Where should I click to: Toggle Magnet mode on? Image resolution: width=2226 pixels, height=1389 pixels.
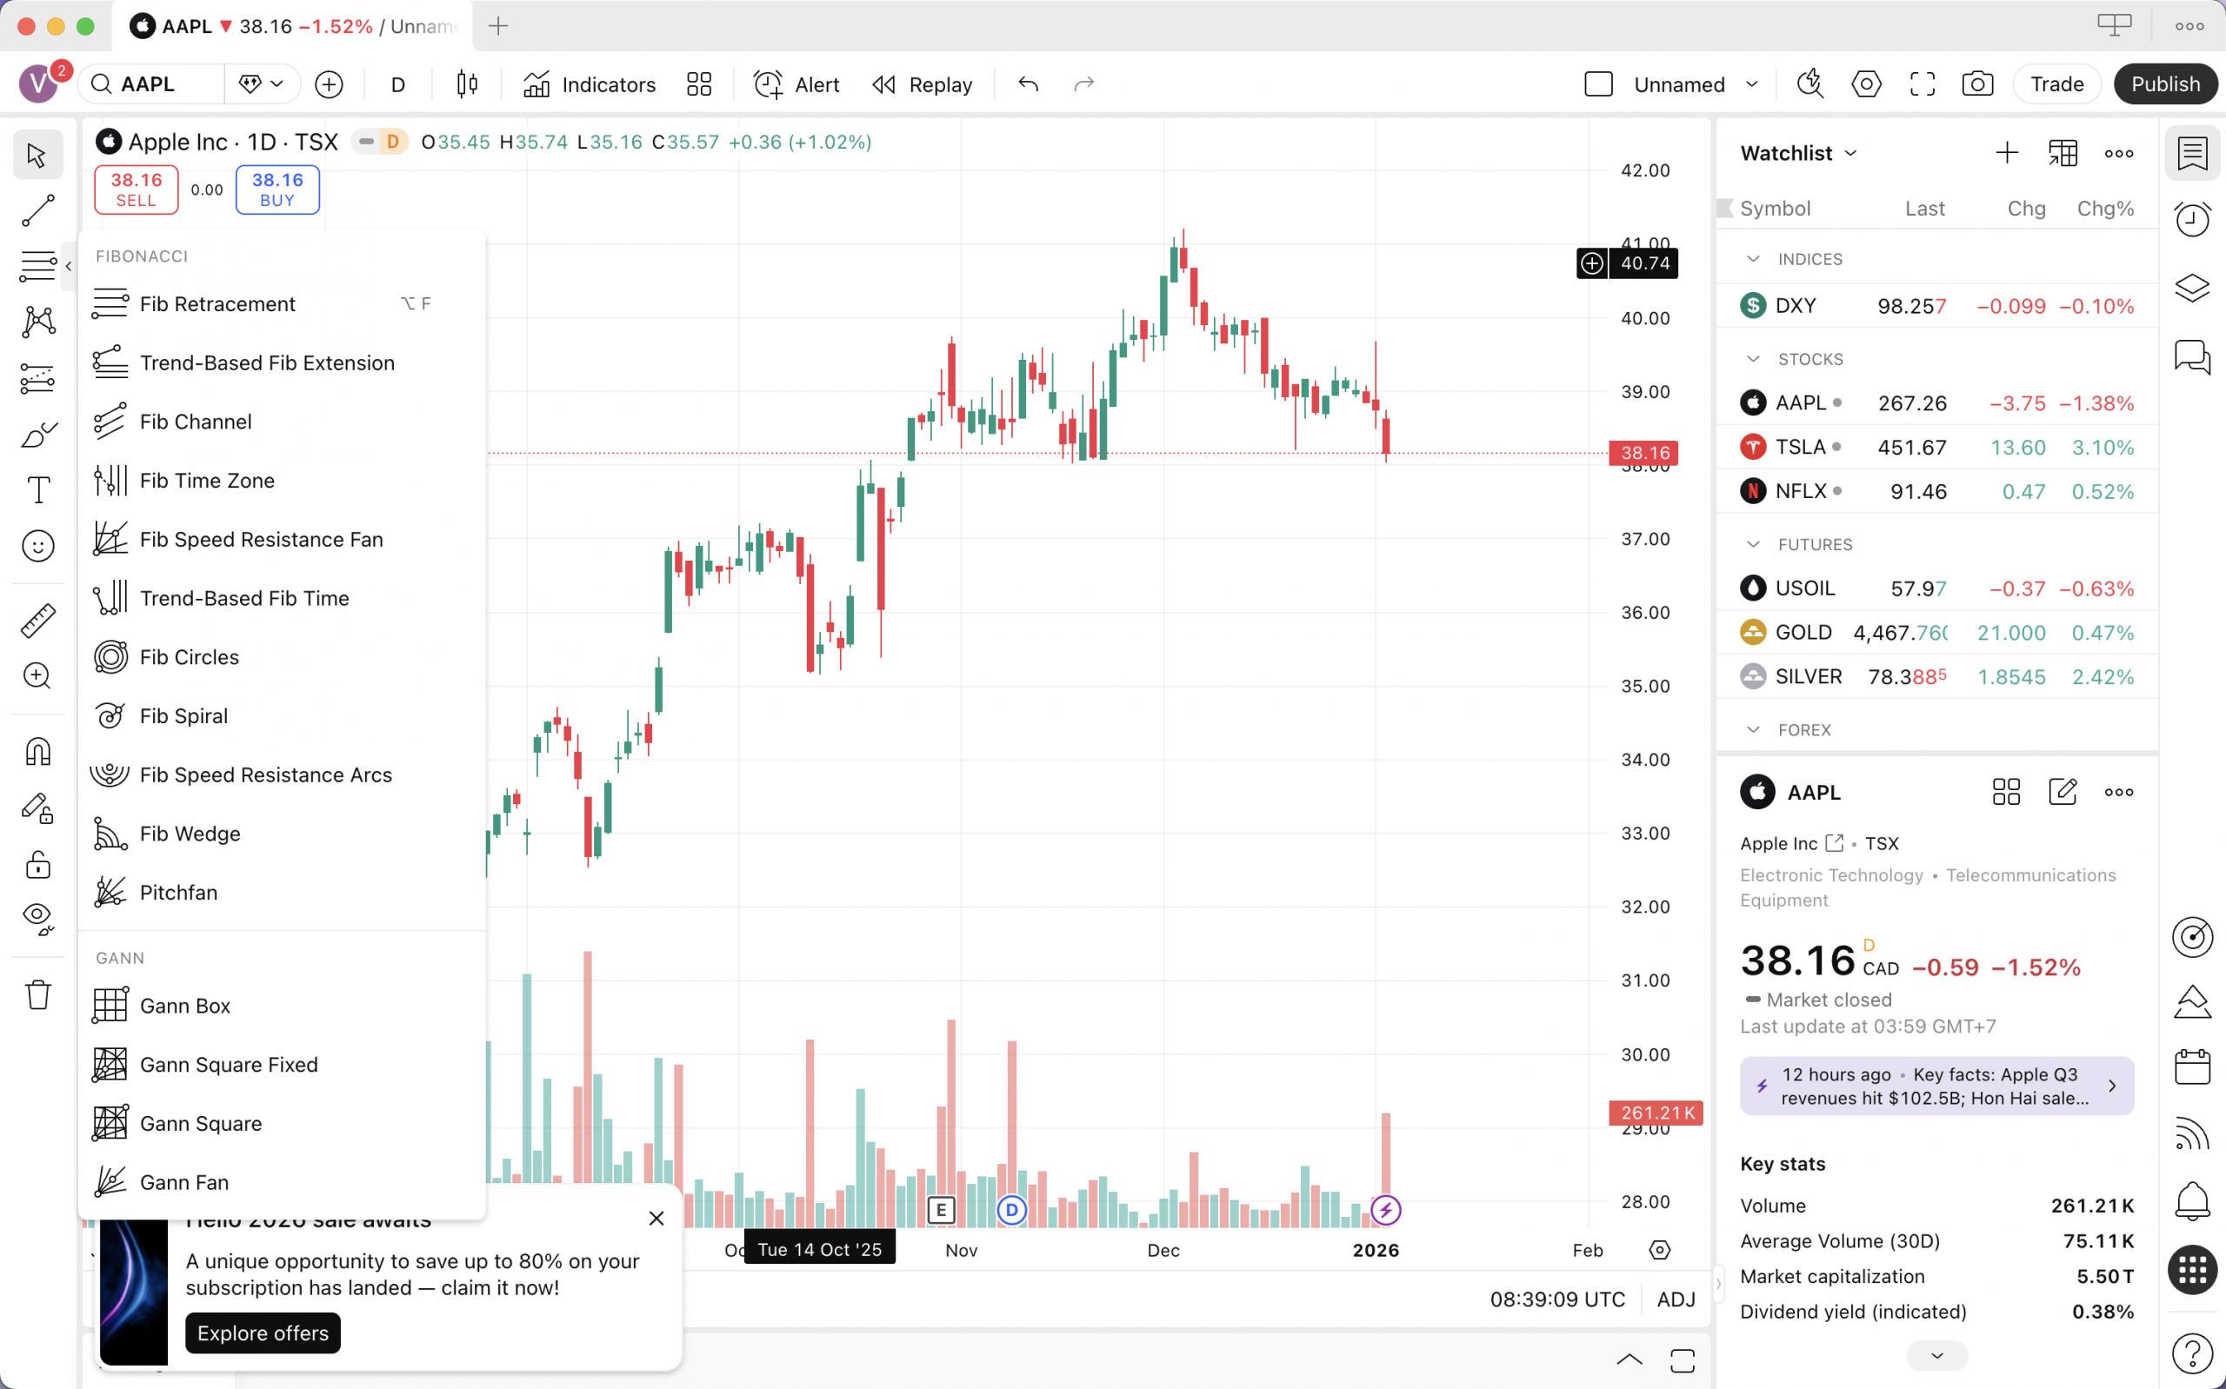click(37, 752)
